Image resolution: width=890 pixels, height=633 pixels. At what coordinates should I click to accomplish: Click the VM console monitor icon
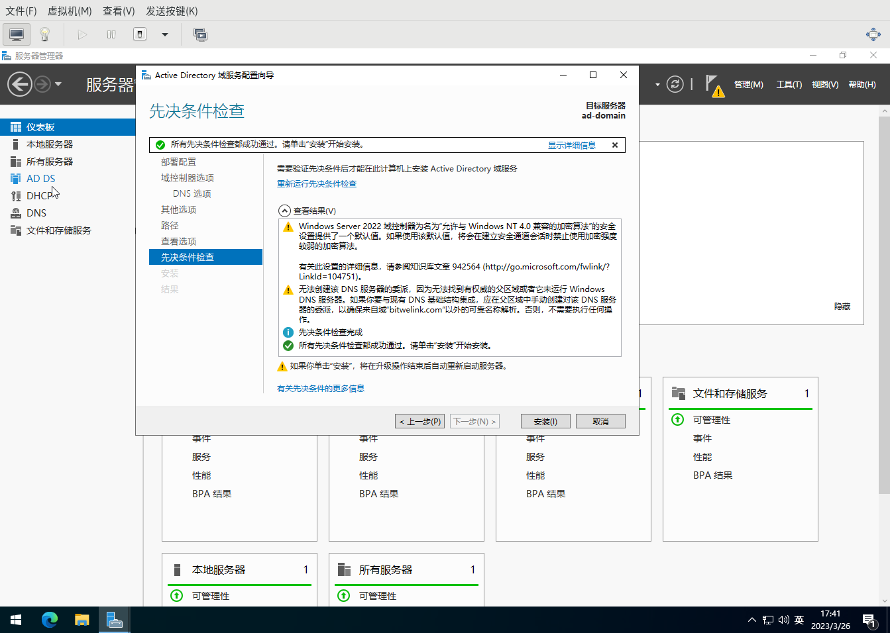(17, 34)
